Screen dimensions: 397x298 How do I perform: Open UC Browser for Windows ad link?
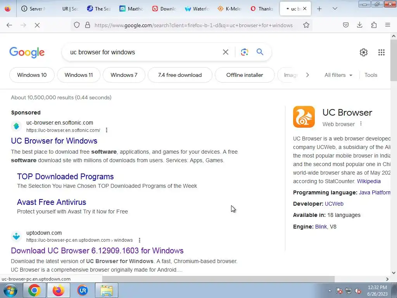click(x=54, y=141)
